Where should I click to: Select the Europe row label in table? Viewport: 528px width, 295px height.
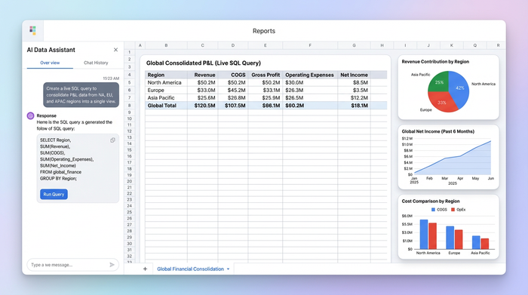[156, 91]
